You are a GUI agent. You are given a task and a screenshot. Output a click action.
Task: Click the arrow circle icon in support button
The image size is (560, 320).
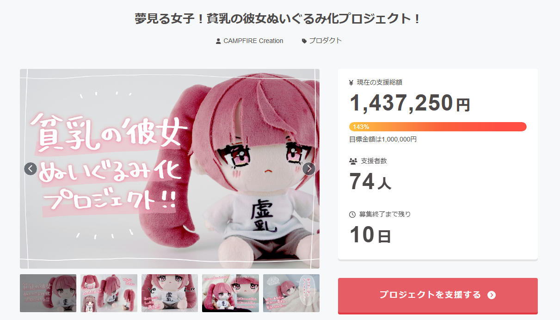pos(492,295)
